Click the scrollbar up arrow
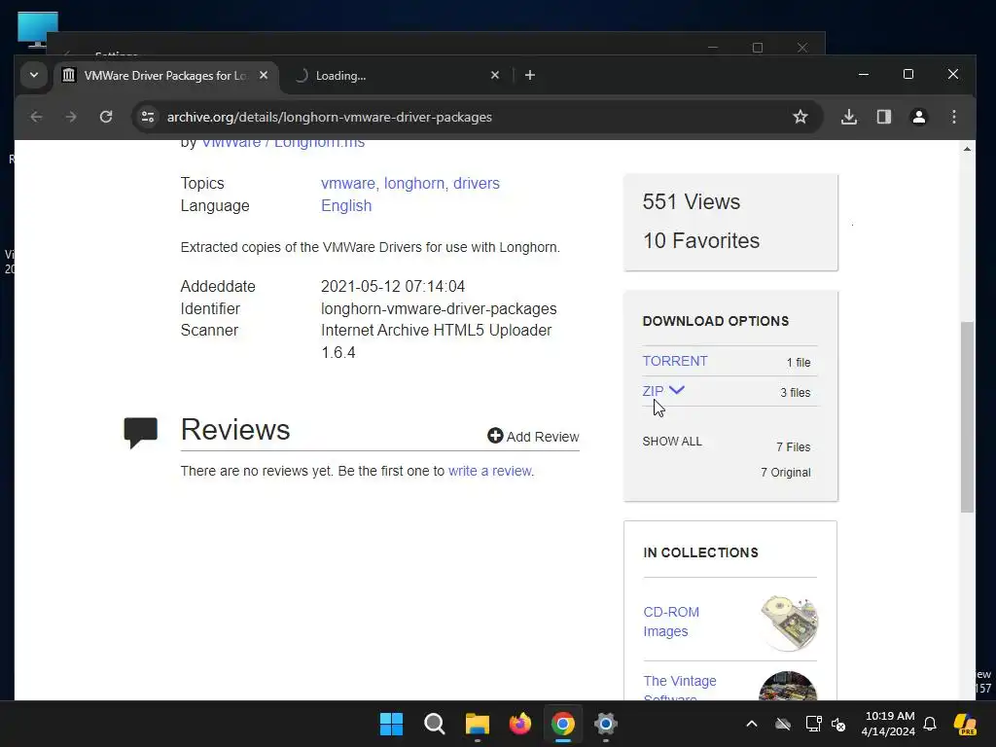This screenshot has width=996, height=747. (x=967, y=149)
